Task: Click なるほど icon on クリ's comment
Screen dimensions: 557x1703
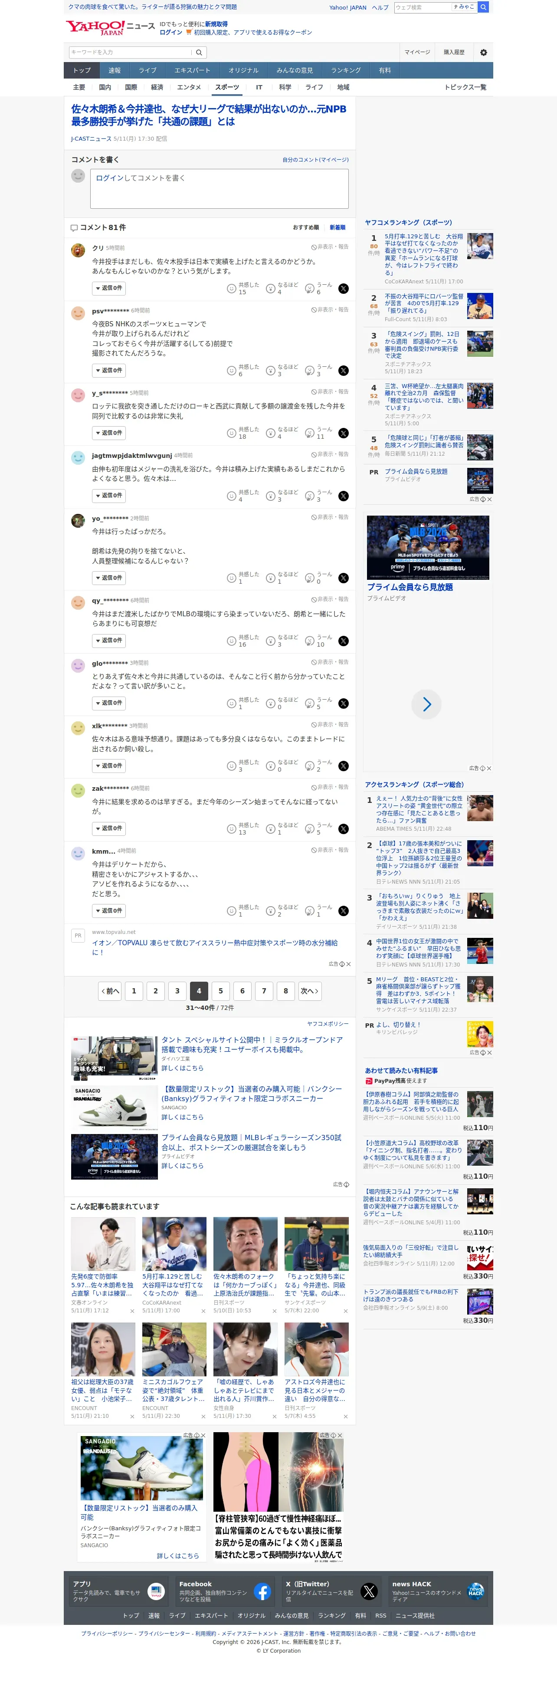Action: pyautogui.click(x=270, y=289)
